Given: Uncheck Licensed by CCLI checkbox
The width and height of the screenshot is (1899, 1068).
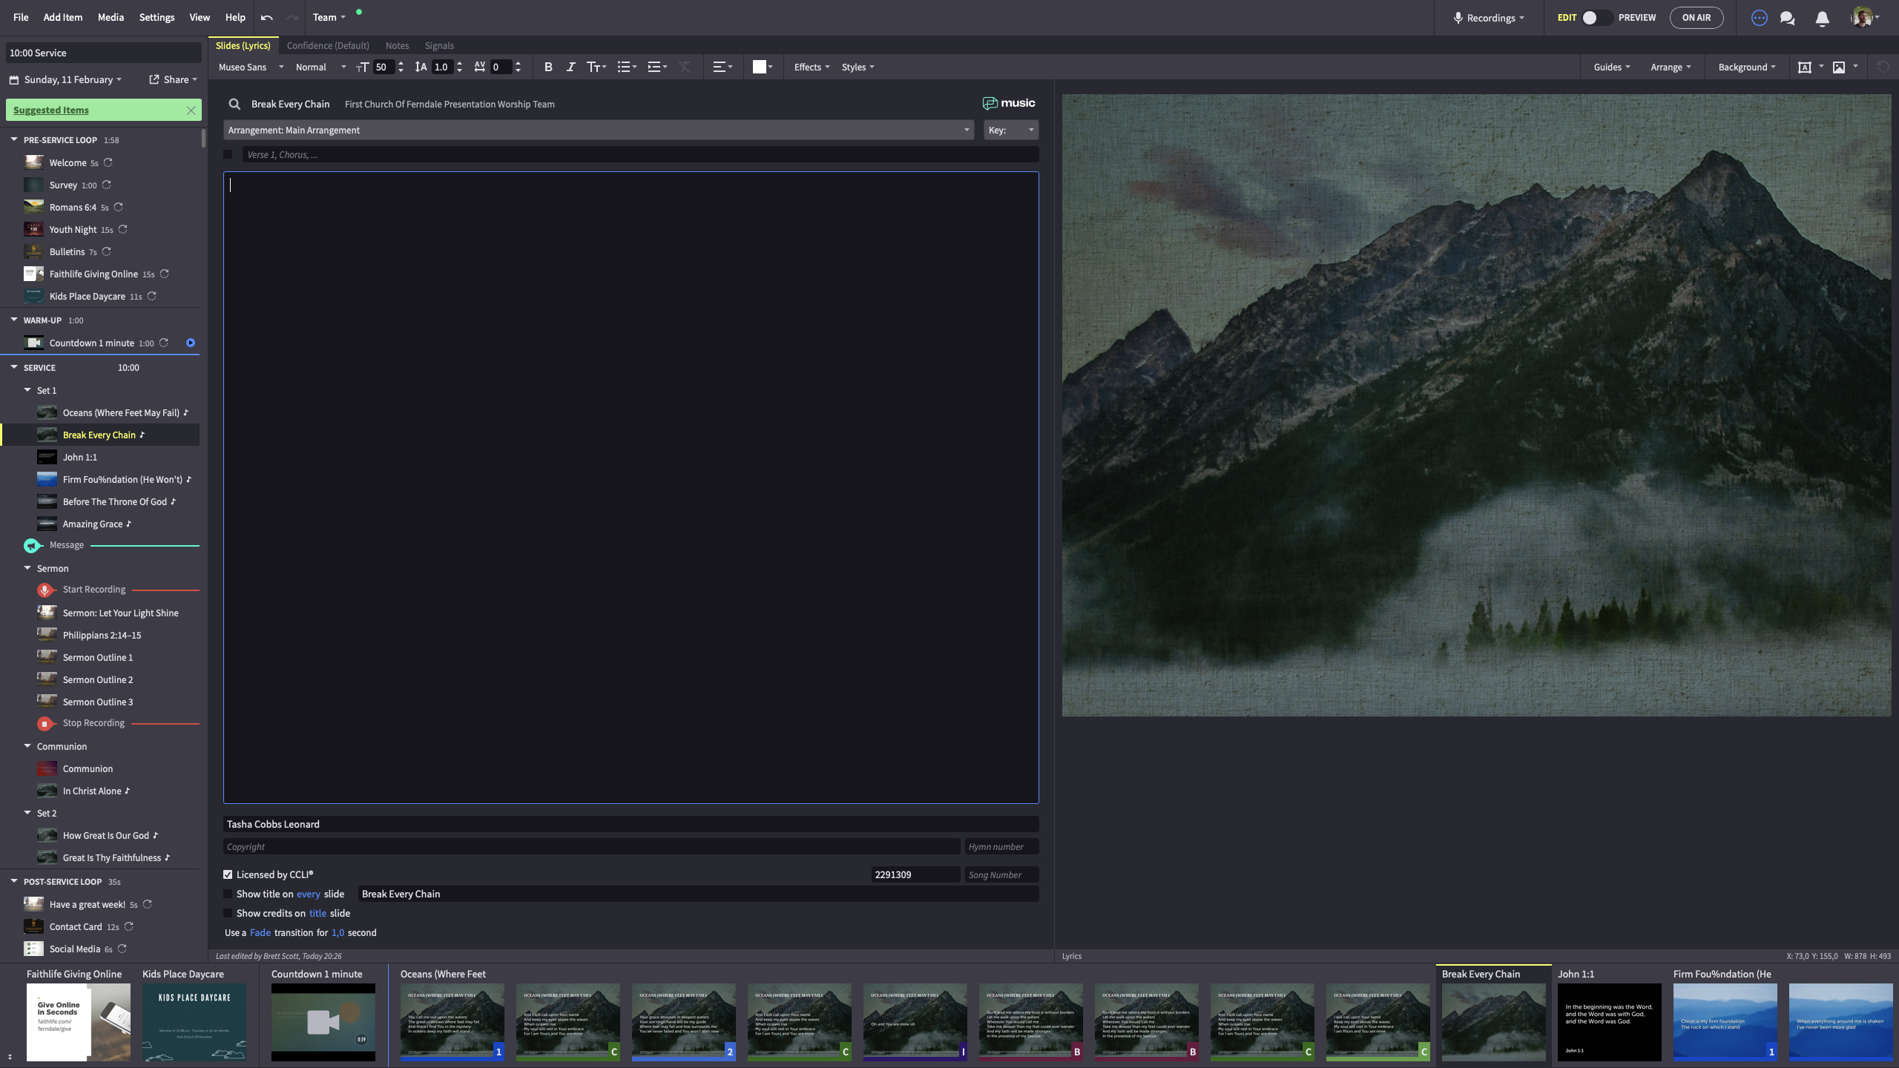Looking at the screenshot, I should coord(228,874).
